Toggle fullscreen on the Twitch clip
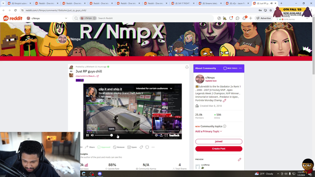This screenshot has width=315, height=177. point(166,135)
